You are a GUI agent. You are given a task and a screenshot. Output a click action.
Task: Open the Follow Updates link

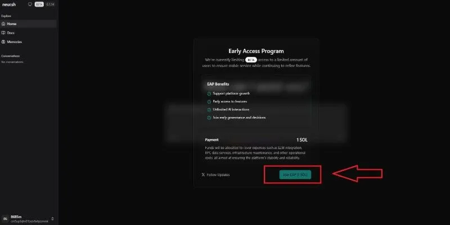pos(218,174)
